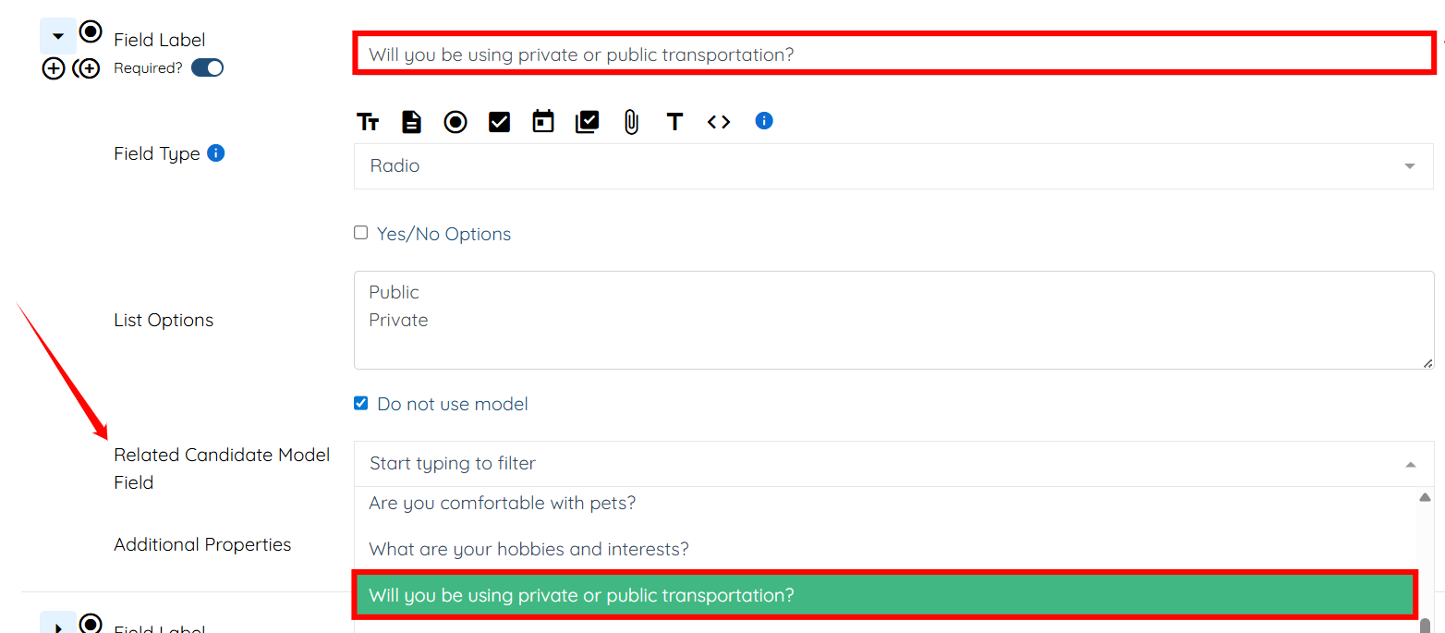Click the Yes/No Options link text

[x=443, y=235]
